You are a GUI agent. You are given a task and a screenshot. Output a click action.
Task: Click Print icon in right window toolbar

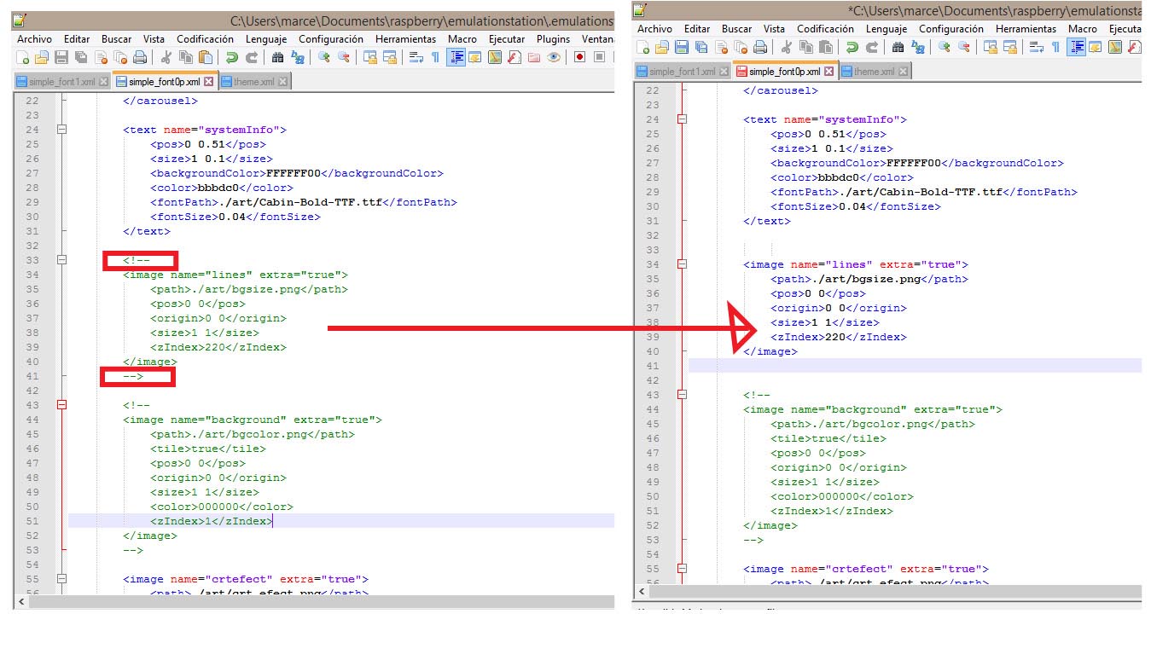(x=759, y=48)
